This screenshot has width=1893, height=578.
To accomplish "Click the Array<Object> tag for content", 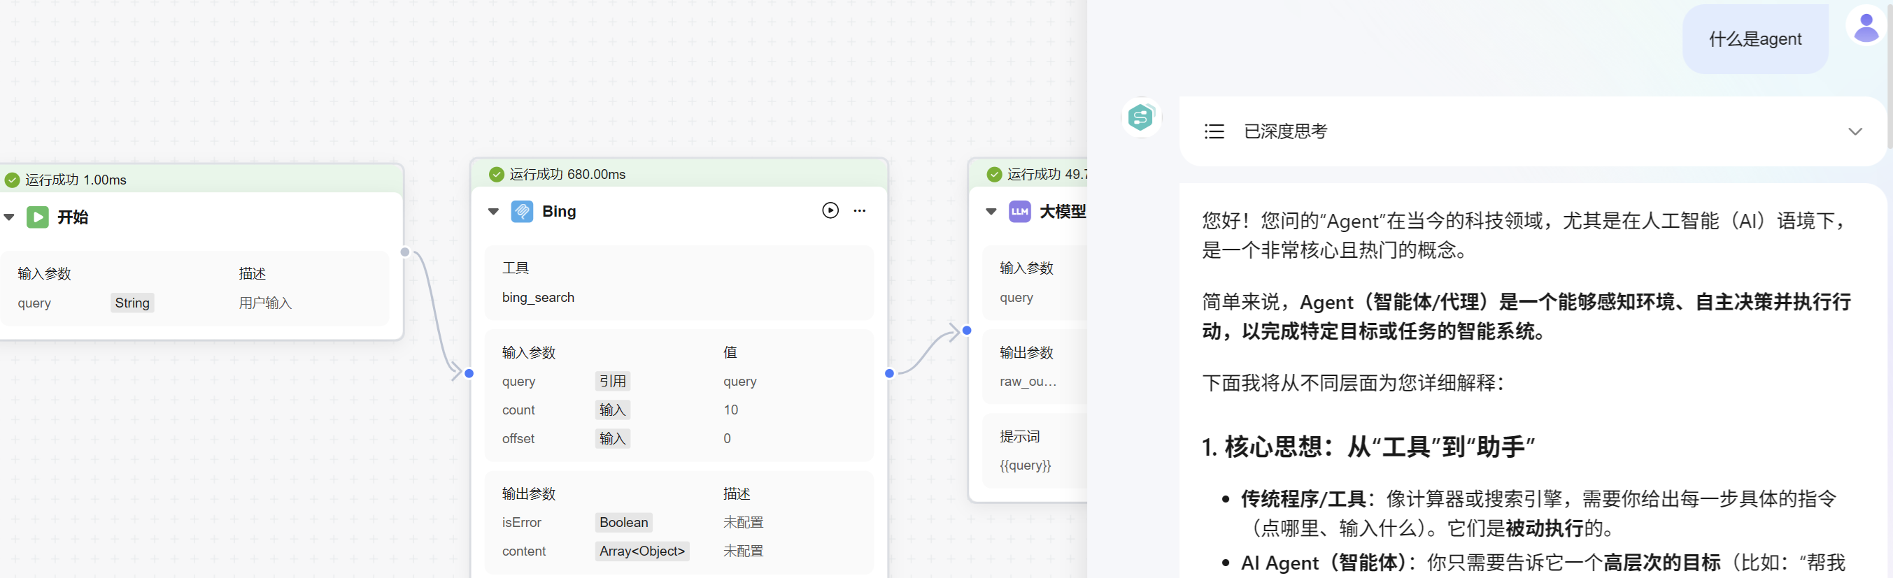I will tap(642, 551).
